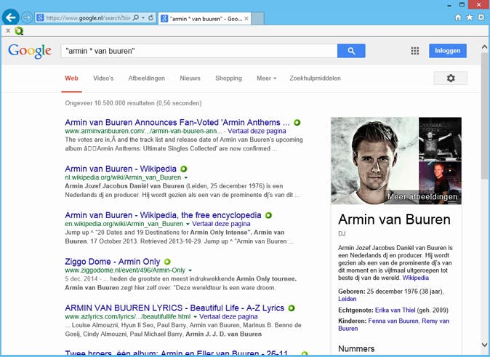Click the blue search magnifier button
The image size is (490, 357).
coord(351,51)
